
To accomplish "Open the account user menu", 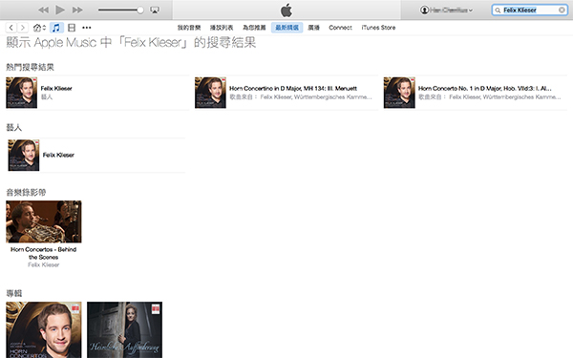I will coord(446,11).
